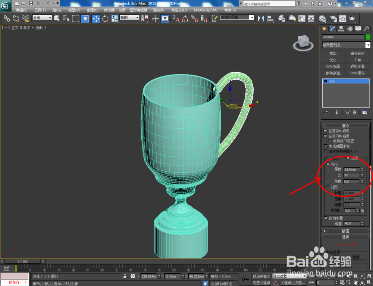Click the Select Object tool icon
The height and width of the screenshot is (286, 373).
coord(57,18)
